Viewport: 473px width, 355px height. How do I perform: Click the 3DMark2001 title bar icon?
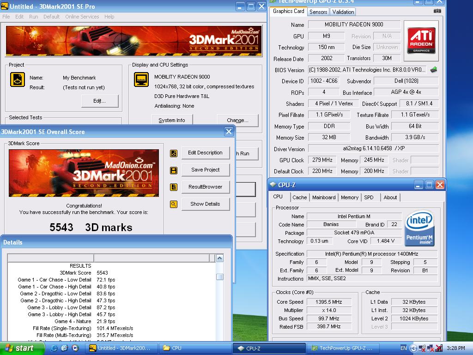click(x=5, y=6)
